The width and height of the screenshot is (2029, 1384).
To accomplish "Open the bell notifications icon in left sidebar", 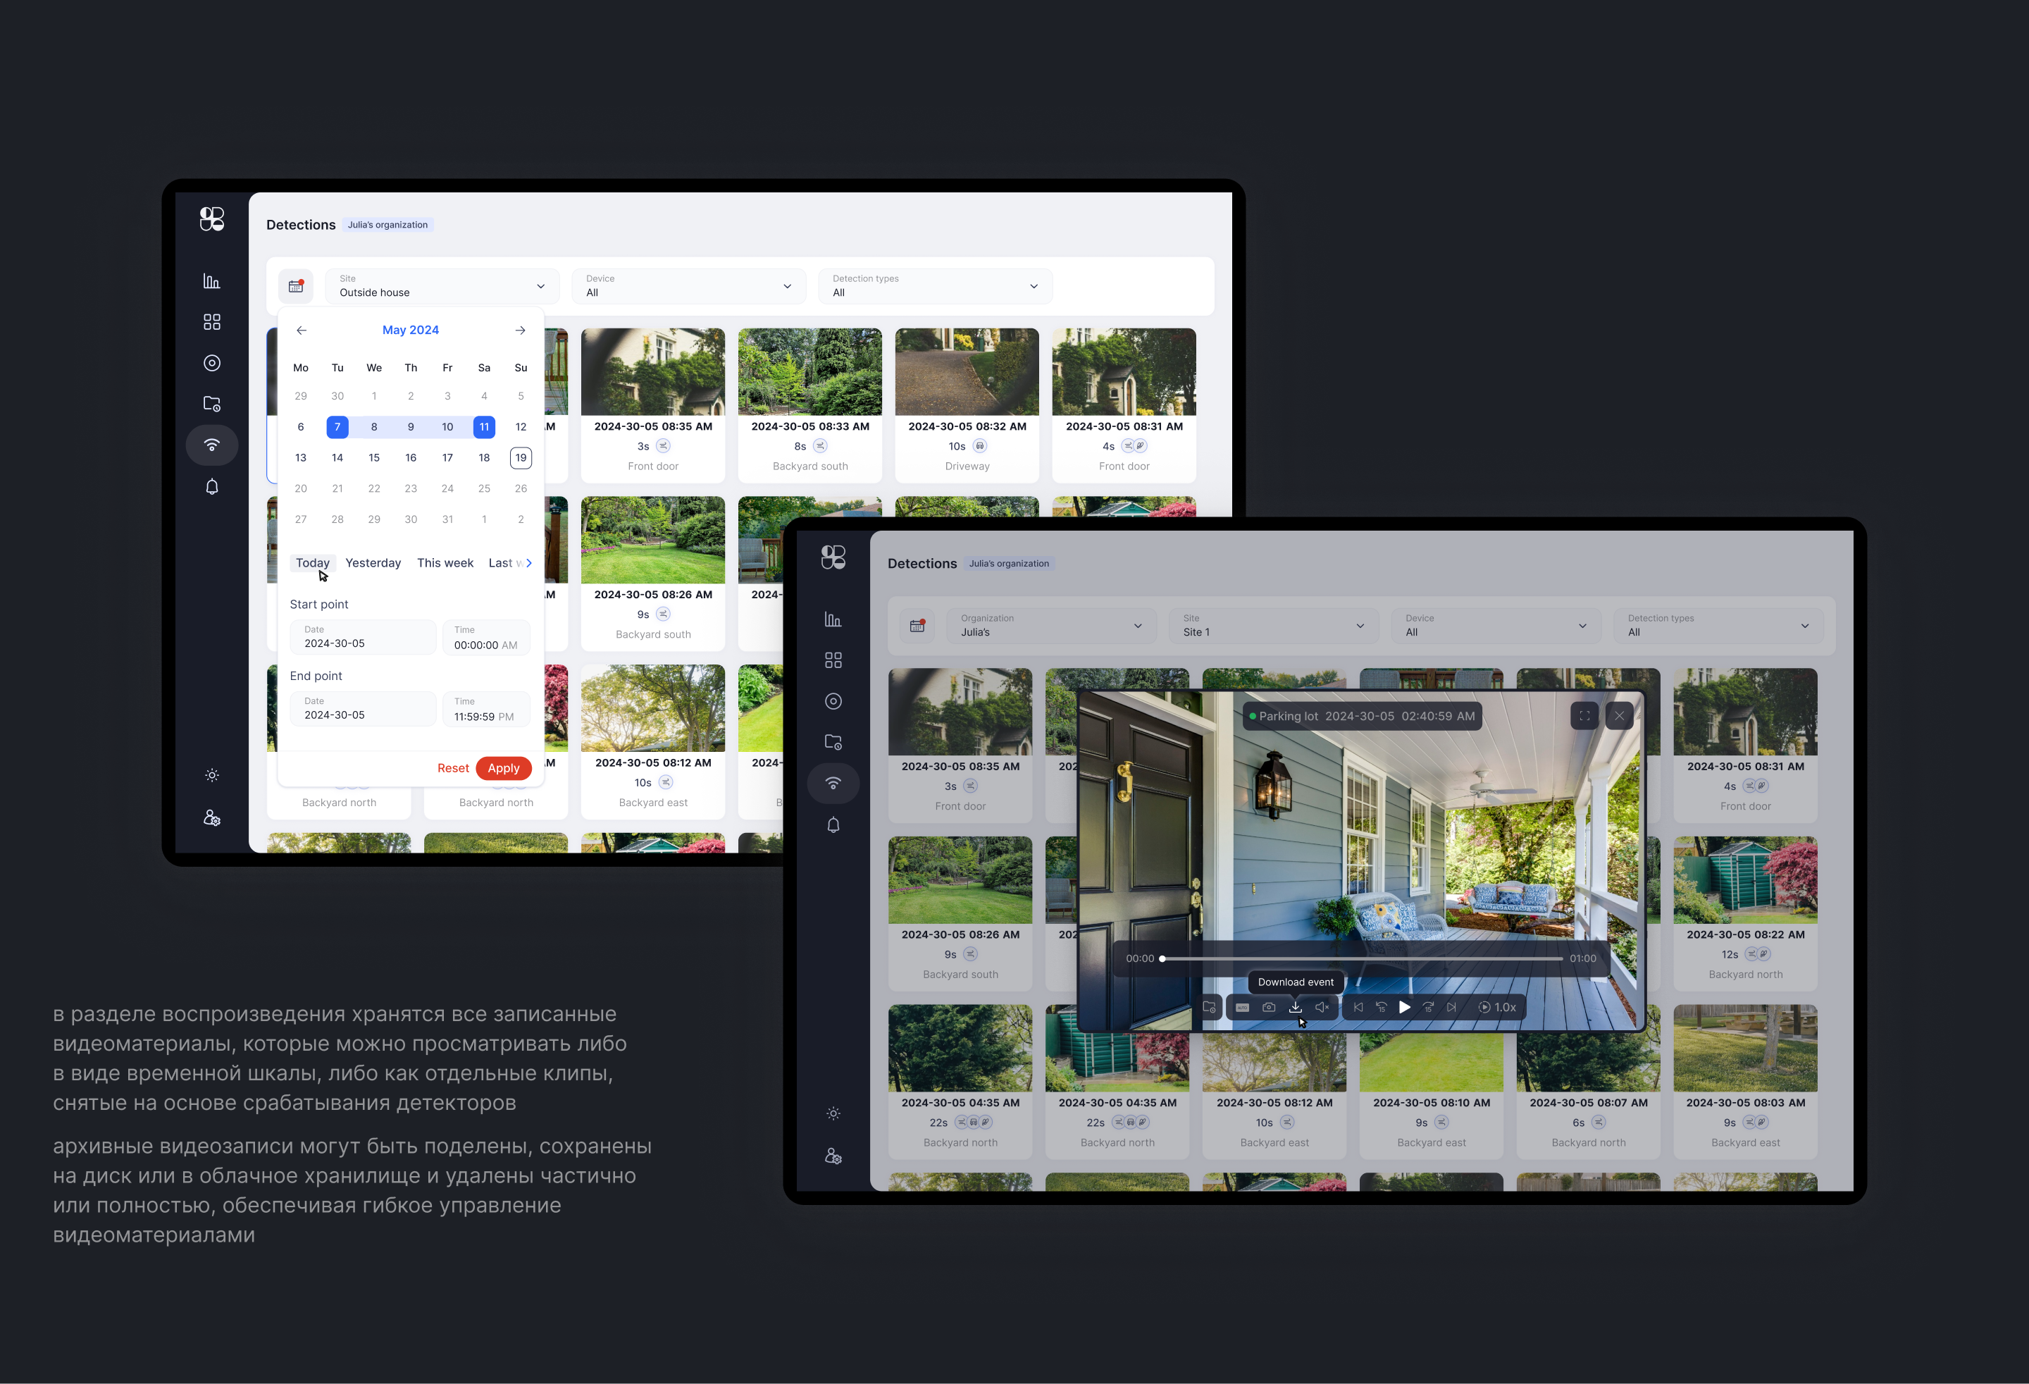I will pyautogui.click(x=211, y=486).
